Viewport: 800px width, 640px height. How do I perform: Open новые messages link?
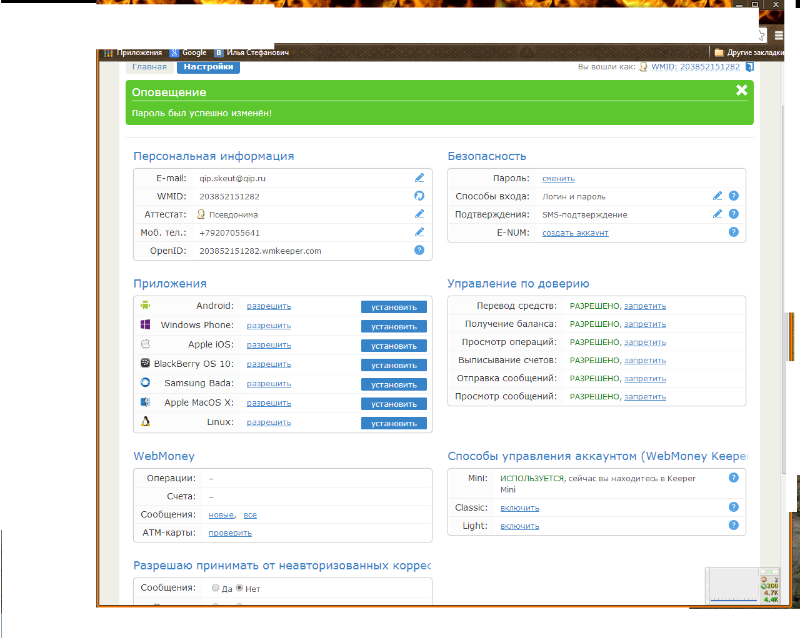click(x=221, y=515)
